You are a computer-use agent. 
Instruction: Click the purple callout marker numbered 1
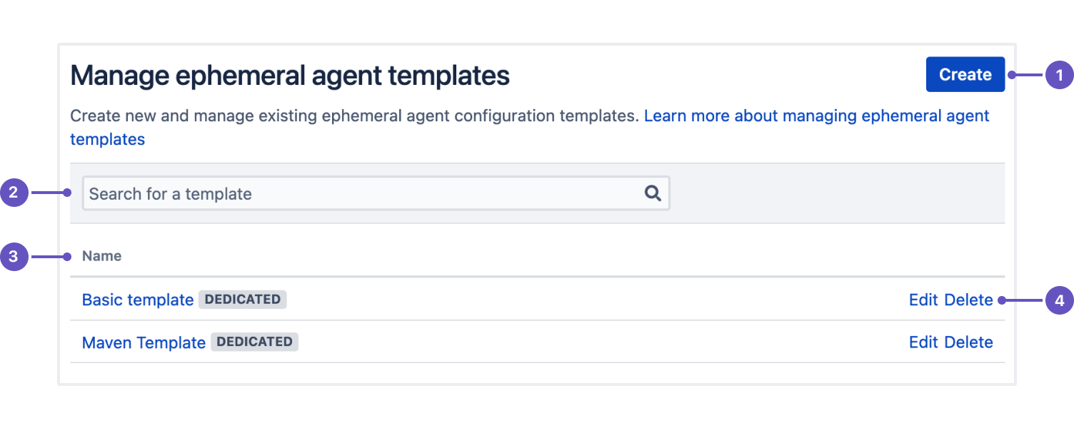click(x=1060, y=75)
